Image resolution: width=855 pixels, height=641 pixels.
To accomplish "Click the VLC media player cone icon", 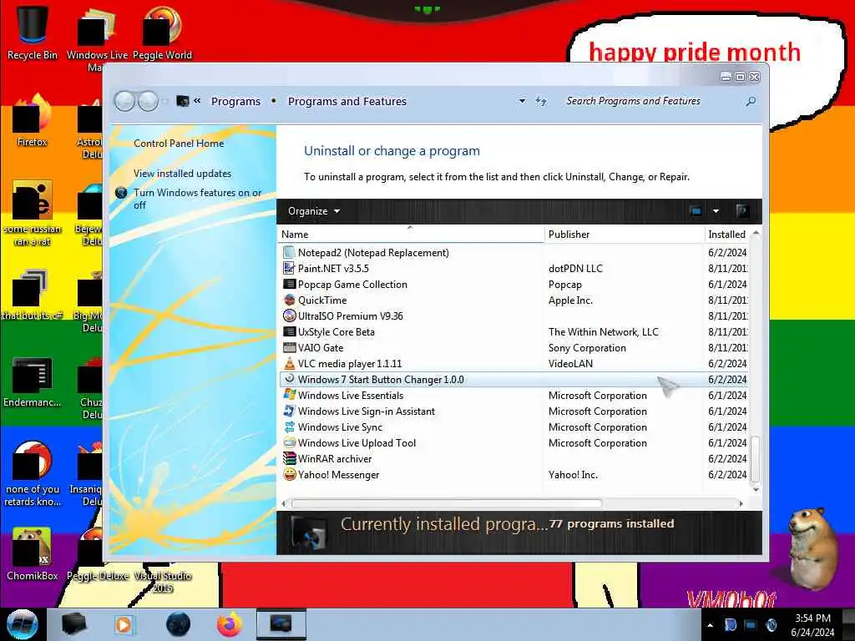I will 289,363.
